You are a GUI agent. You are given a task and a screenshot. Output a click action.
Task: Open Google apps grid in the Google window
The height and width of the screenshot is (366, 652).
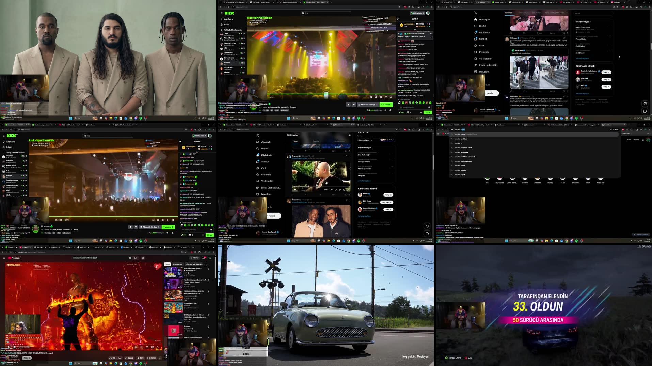click(643, 140)
